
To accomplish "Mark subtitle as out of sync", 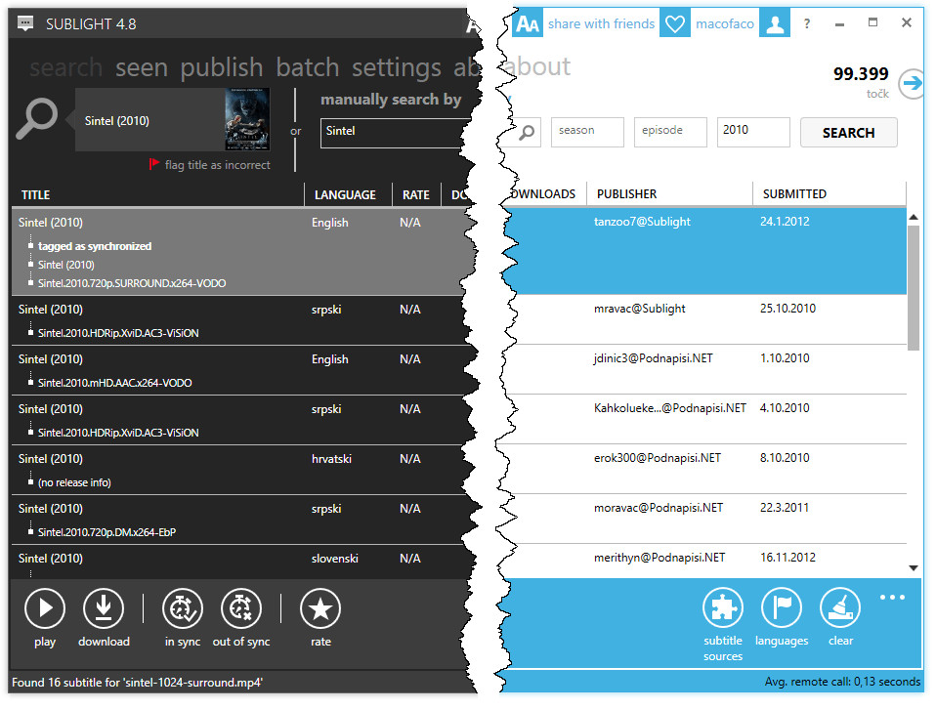I will click(241, 609).
